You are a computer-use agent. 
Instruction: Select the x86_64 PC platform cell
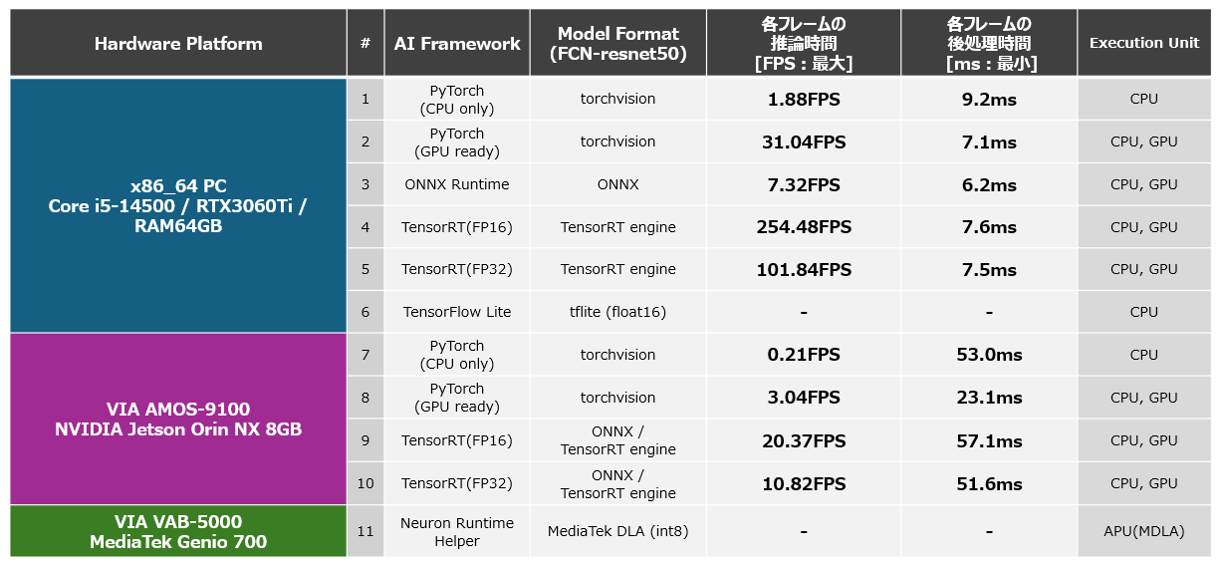point(178,206)
